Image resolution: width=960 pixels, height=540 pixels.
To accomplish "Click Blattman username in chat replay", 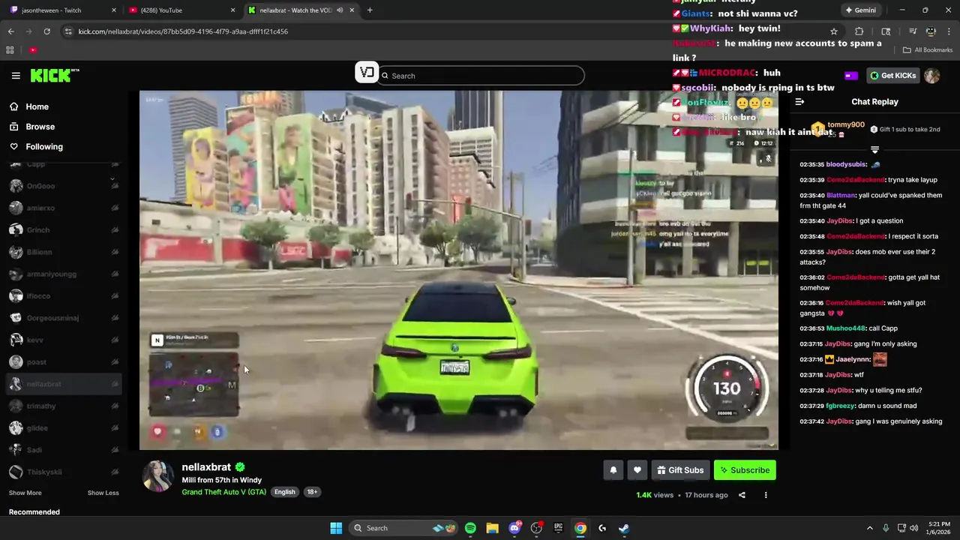I will (x=841, y=195).
